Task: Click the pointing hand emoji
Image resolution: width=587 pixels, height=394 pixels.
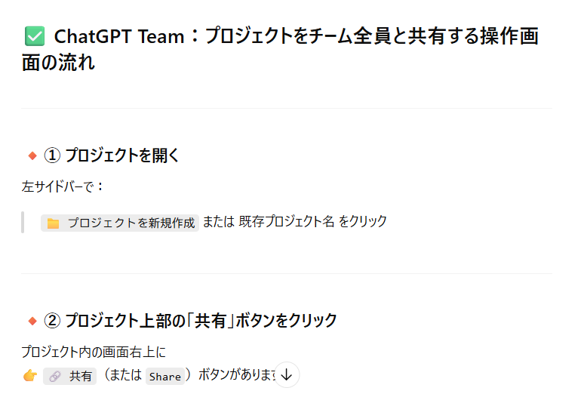Action: click(x=30, y=375)
